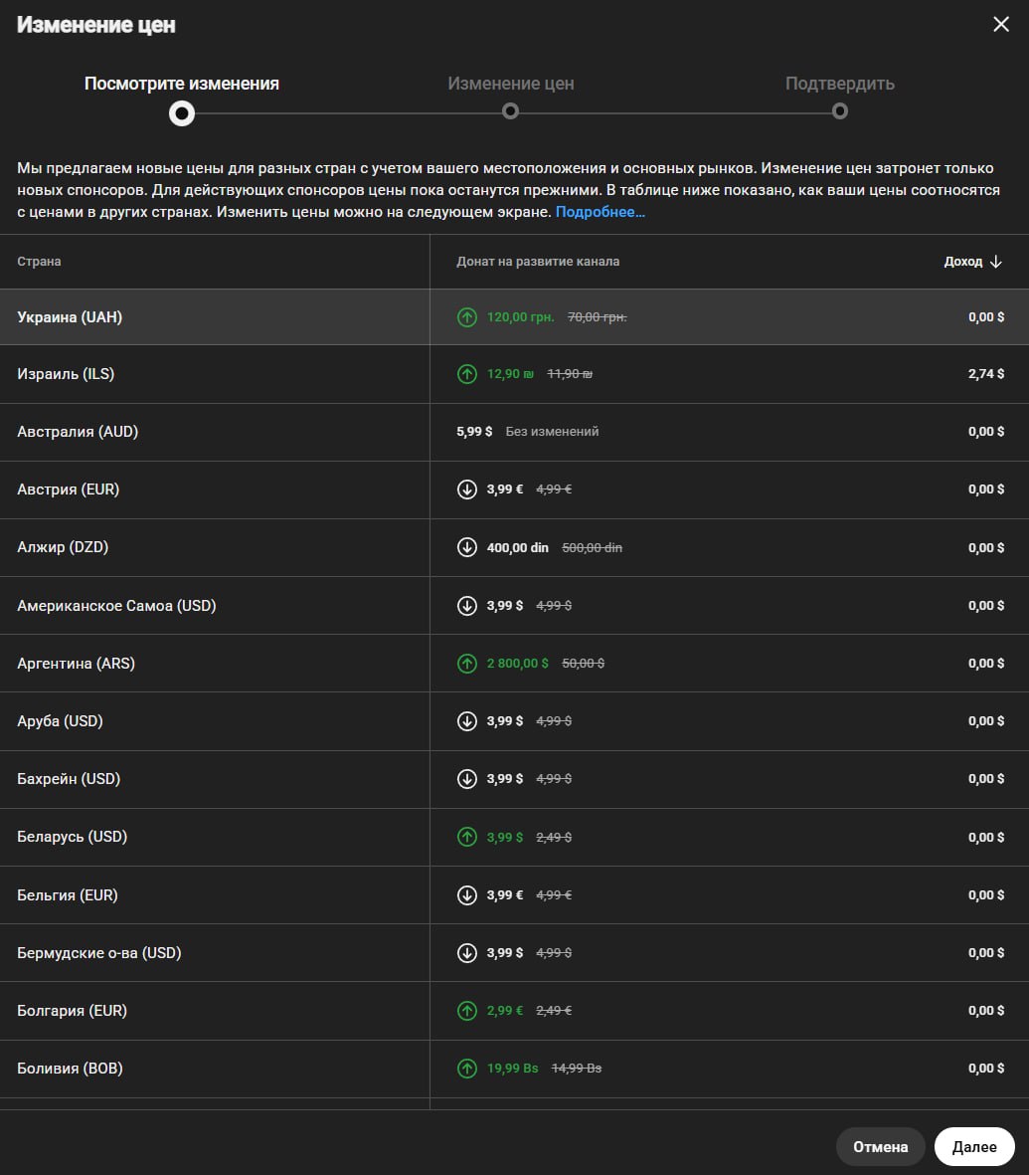Click the 5,99 $ price for Australia
This screenshot has width=1029, height=1175.
pos(474,432)
